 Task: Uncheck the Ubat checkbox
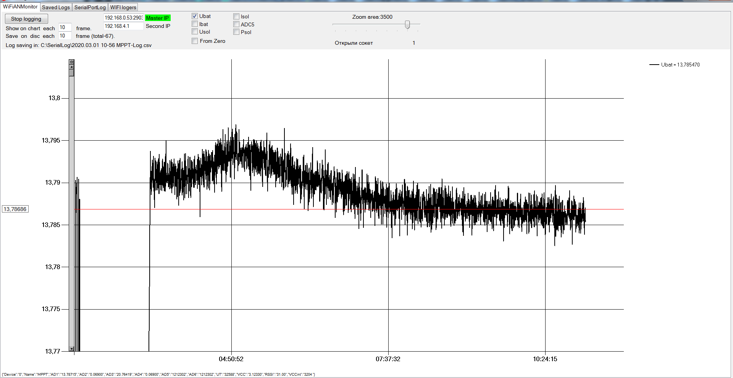(195, 16)
